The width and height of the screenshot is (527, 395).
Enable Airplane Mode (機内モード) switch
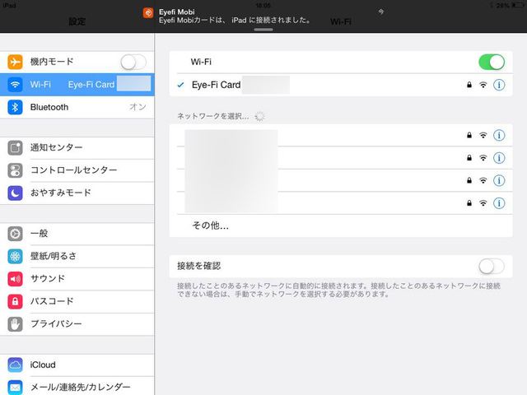(x=133, y=62)
